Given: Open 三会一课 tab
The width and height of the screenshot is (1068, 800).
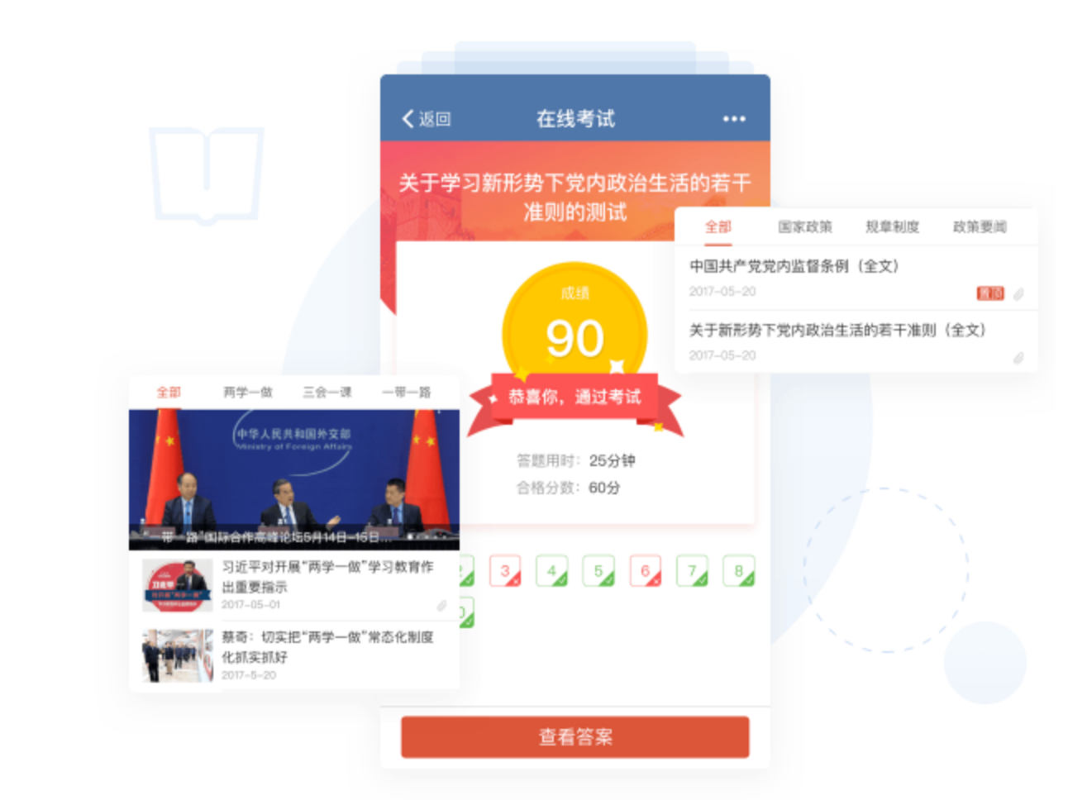Looking at the screenshot, I should point(327,392).
